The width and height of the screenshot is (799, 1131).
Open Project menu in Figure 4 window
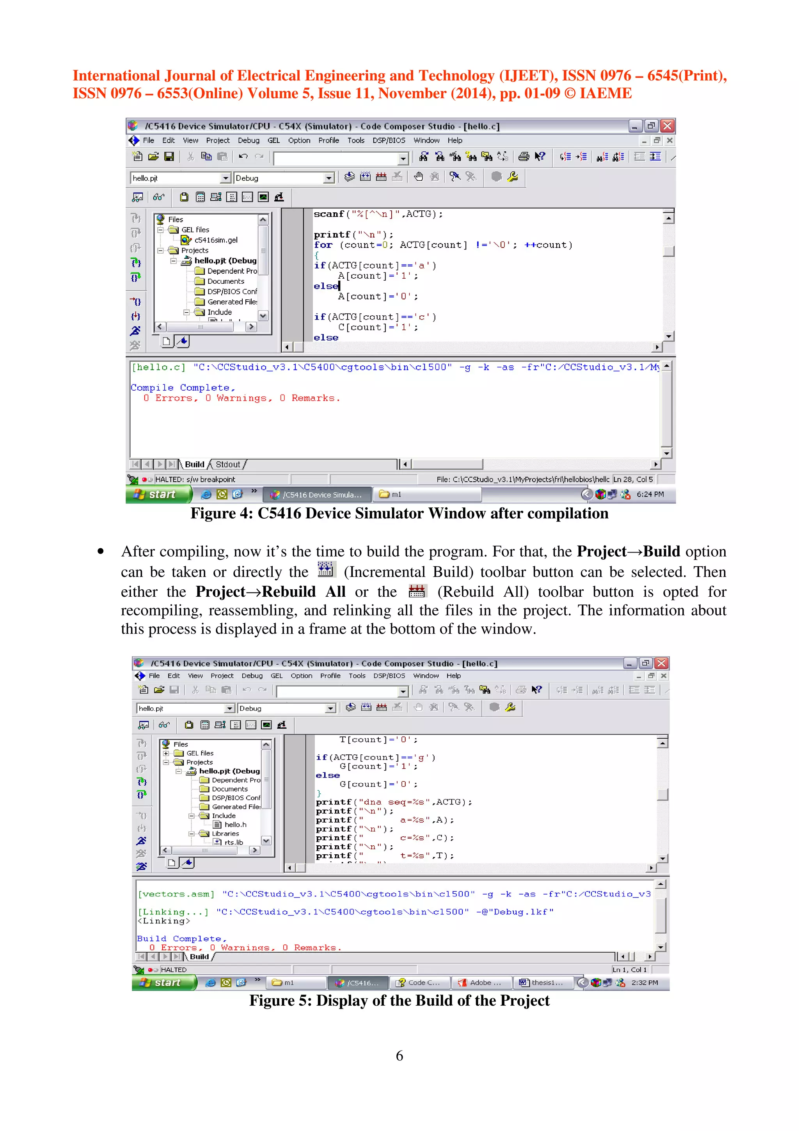coord(218,140)
